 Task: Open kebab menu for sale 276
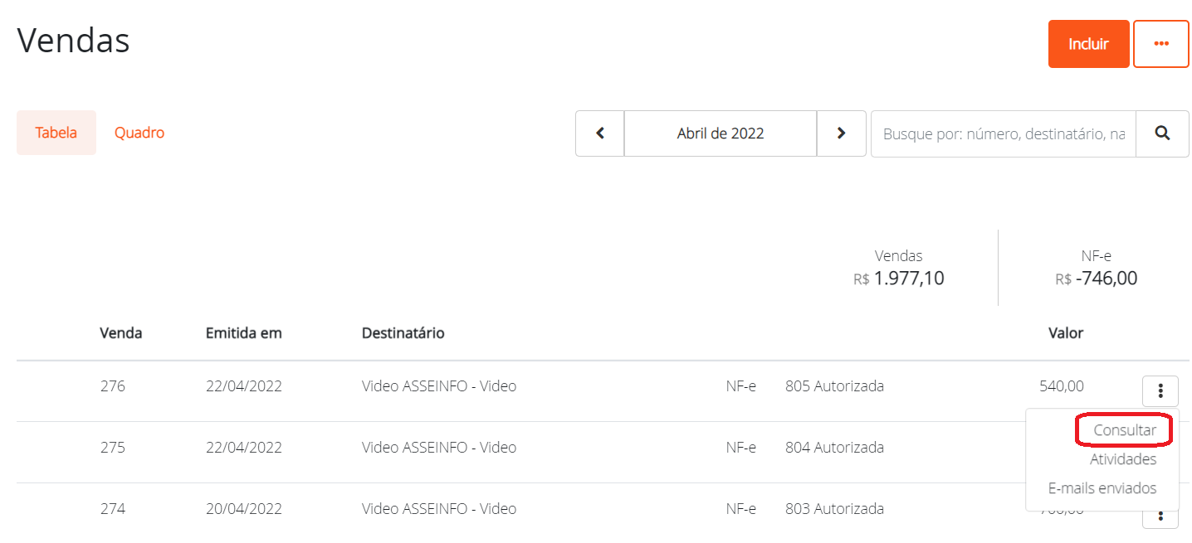point(1160,390)
